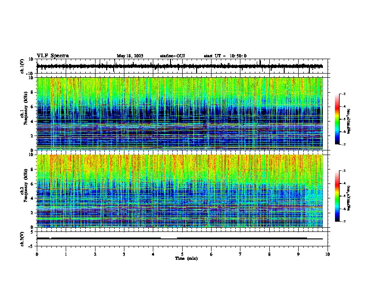This screenshot has width=369, height=285.
Task: Click the "VLF Spectra" plot title
Action: coord(53,56)
